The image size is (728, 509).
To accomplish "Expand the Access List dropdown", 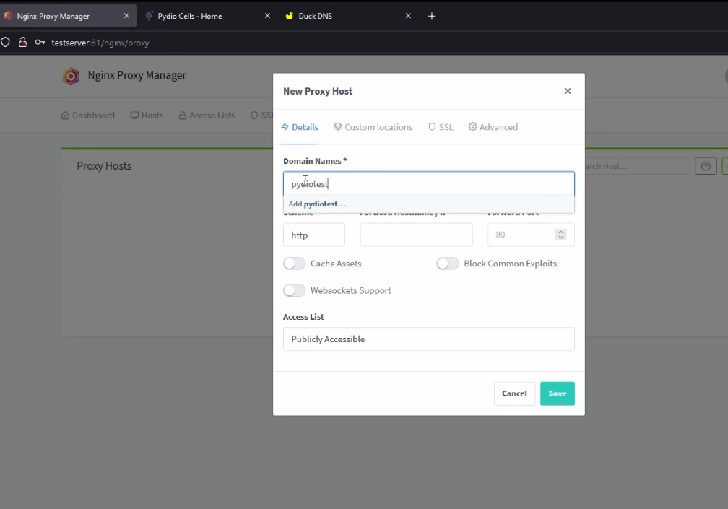I will coord(428,339).
